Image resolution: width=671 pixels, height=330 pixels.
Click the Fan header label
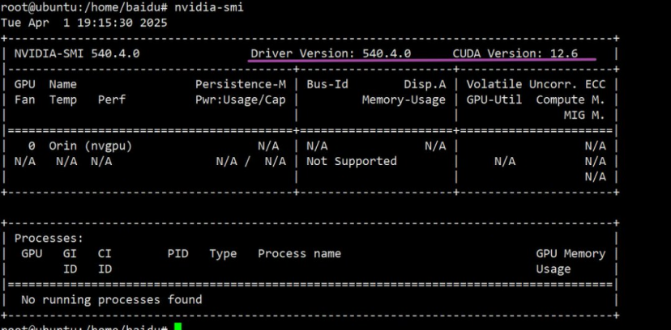tap(25, 100)
